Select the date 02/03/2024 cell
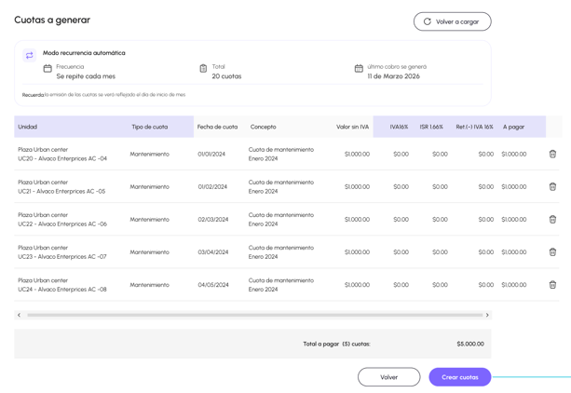Viewport: 571px width, 393px height. pyautogui.click(x=213, y=219)
